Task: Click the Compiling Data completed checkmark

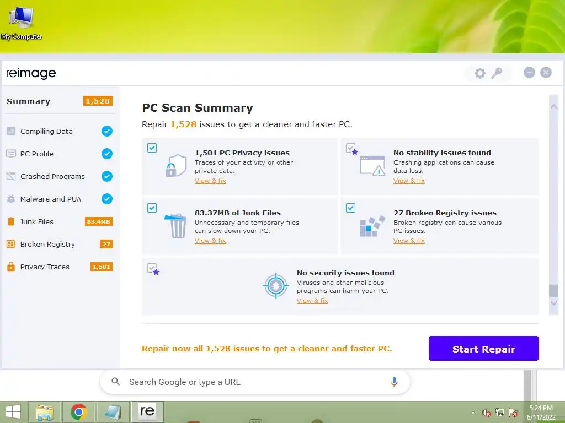Action: [x=106, y=131]
